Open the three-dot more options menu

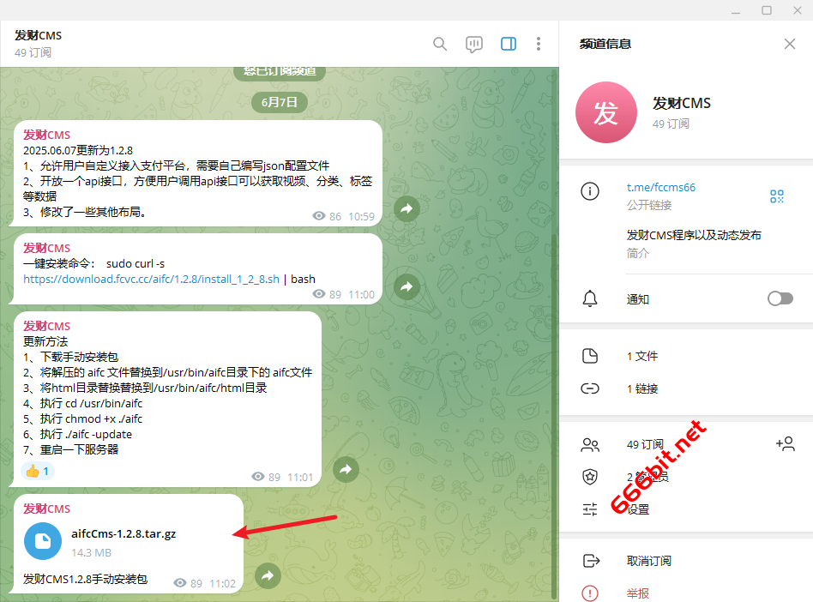pos(539,44)
